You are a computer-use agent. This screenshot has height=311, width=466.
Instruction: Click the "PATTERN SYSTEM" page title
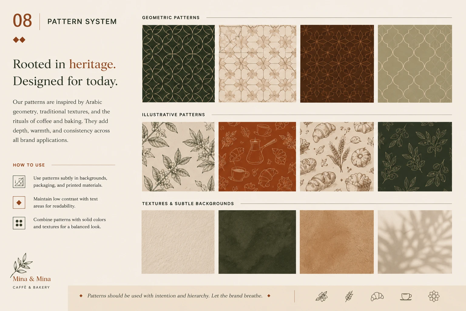point(82,22)
